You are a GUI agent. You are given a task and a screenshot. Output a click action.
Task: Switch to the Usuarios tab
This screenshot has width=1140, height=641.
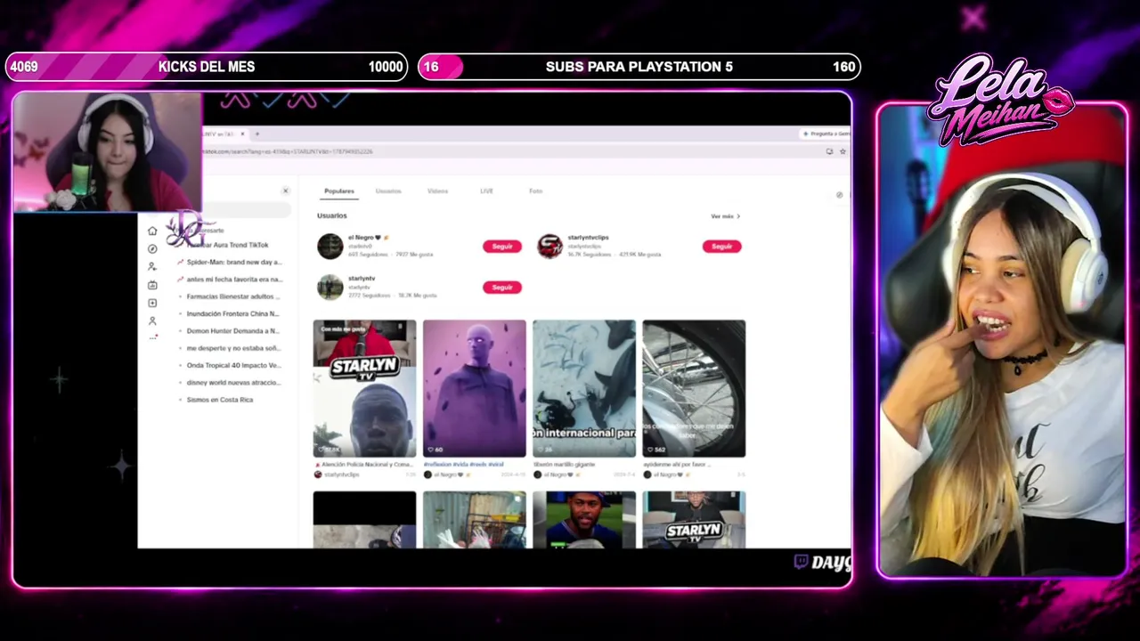point(388,191)
